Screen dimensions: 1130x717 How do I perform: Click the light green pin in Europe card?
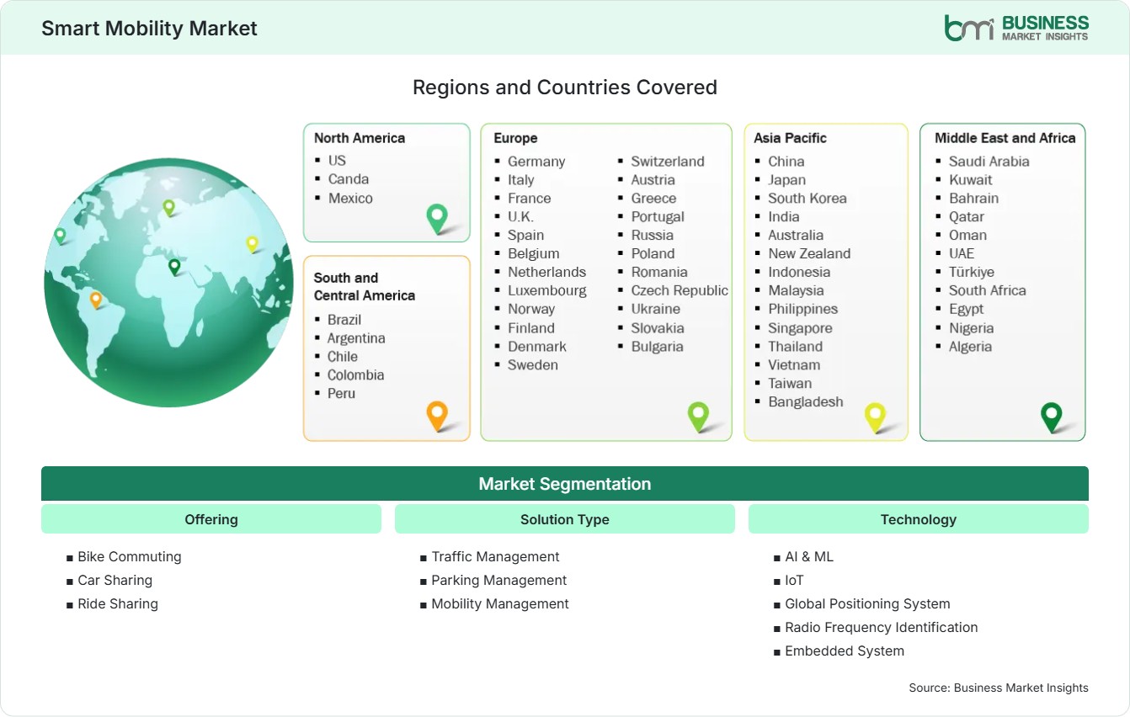click(698, 416)
